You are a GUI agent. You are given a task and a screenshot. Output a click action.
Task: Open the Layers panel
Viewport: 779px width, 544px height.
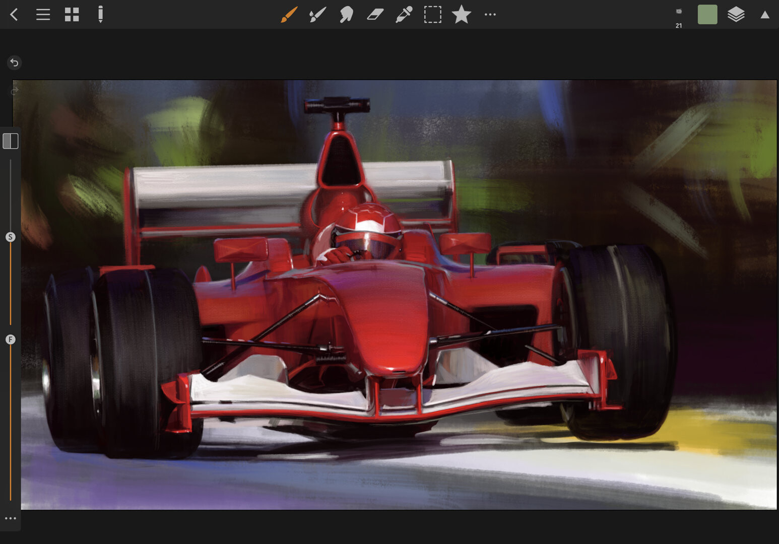point(736,15)
